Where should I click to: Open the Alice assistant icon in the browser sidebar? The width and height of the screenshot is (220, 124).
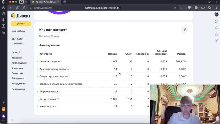[4, 116]
